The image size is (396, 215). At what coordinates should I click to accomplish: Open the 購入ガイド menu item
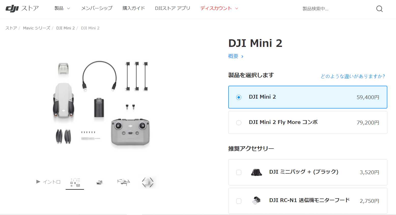click(x=134, y=8)
